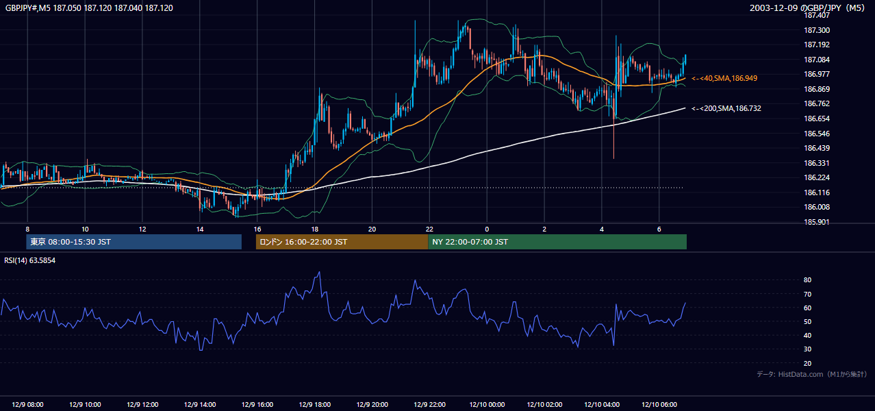Image resolution: width=875 pixels, height=411 pixels.
Task: Click the RSI axis 60 level label
Action: [808, 308]
